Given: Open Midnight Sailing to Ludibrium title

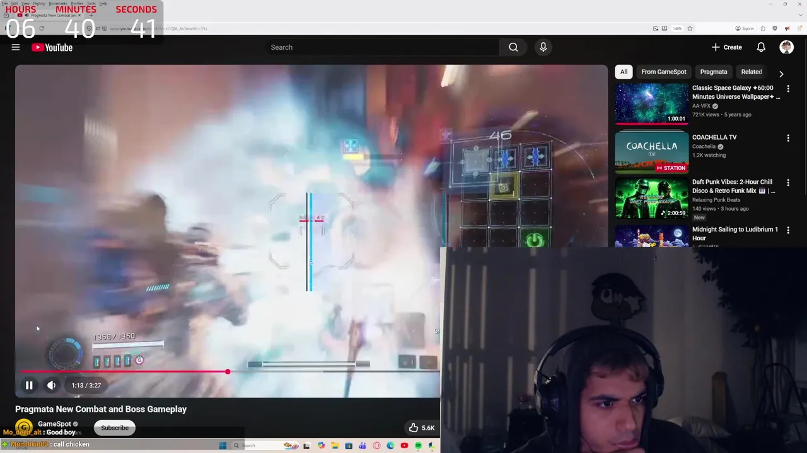Looking at the screenshot, I should click(735, 233).
